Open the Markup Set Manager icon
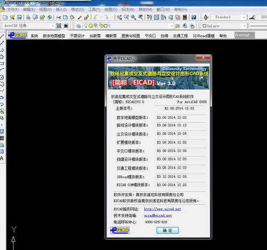 pyautogui.click(x=178, y=17)
